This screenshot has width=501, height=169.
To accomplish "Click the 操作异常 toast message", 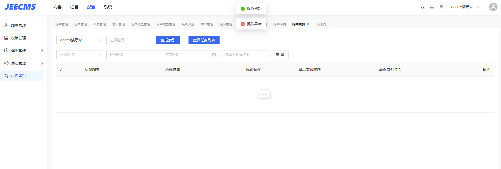I will pos(251,24).
